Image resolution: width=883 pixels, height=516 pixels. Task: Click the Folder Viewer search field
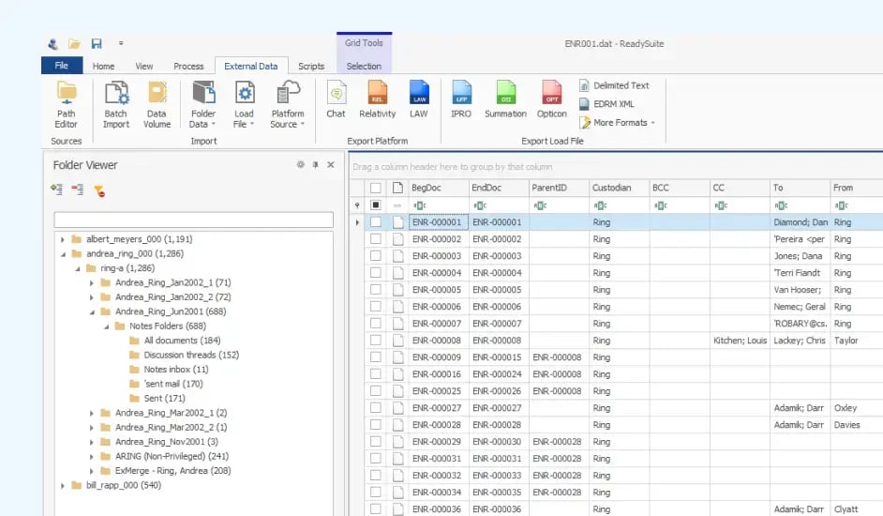pyautogui.click(x=193, y=220)
